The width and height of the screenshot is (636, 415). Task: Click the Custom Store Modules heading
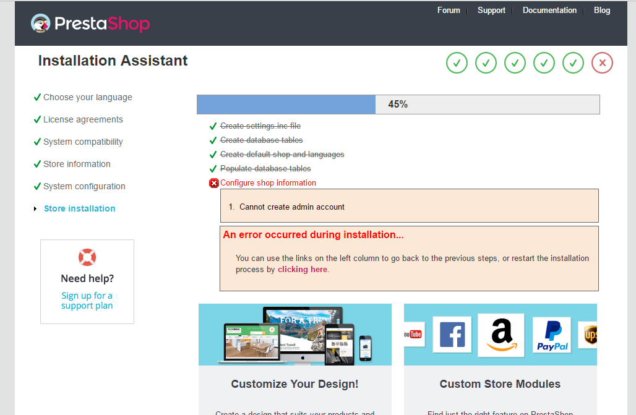[500, 384]
